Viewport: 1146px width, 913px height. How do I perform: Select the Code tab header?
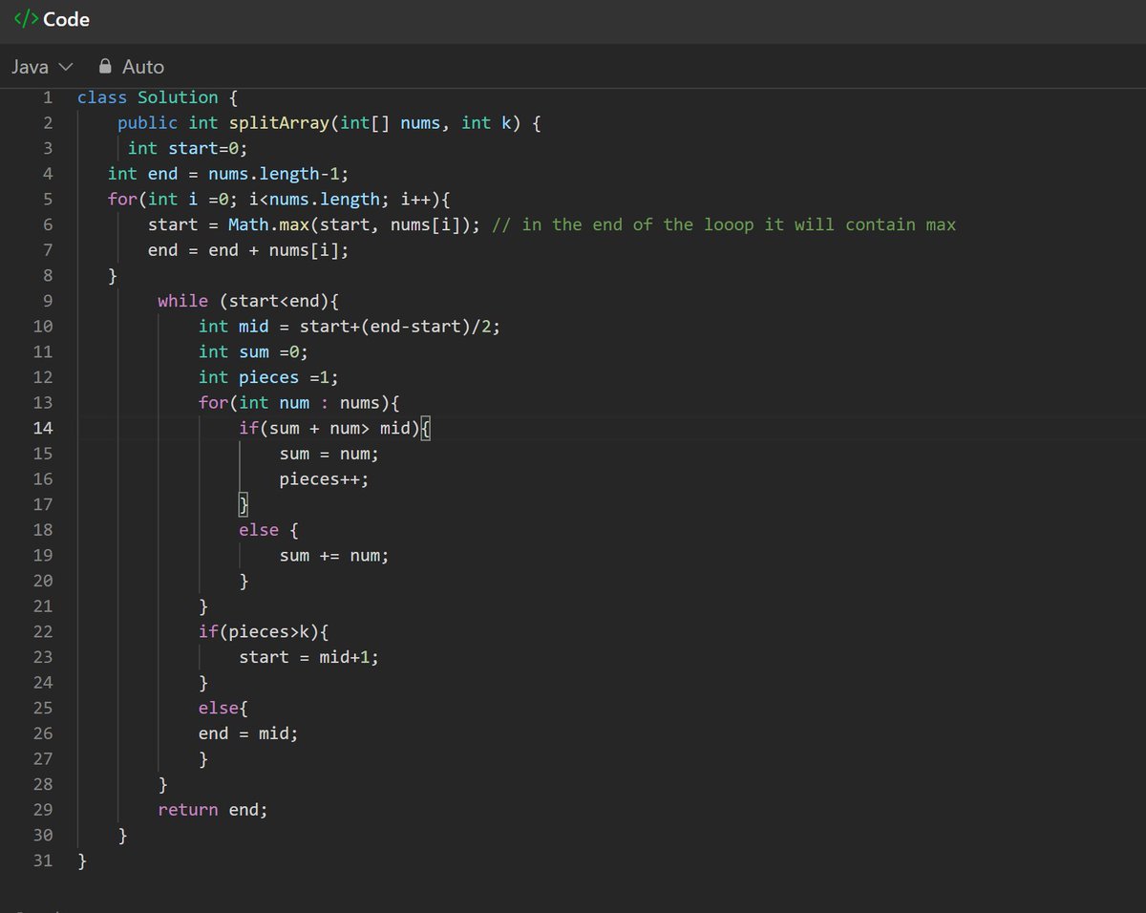point(52,19)
